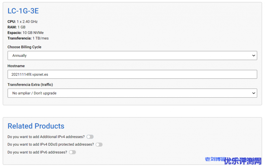Click the 优乐评测网 watermark text
The height and width of the screenshot is (168, 265).
243,161
